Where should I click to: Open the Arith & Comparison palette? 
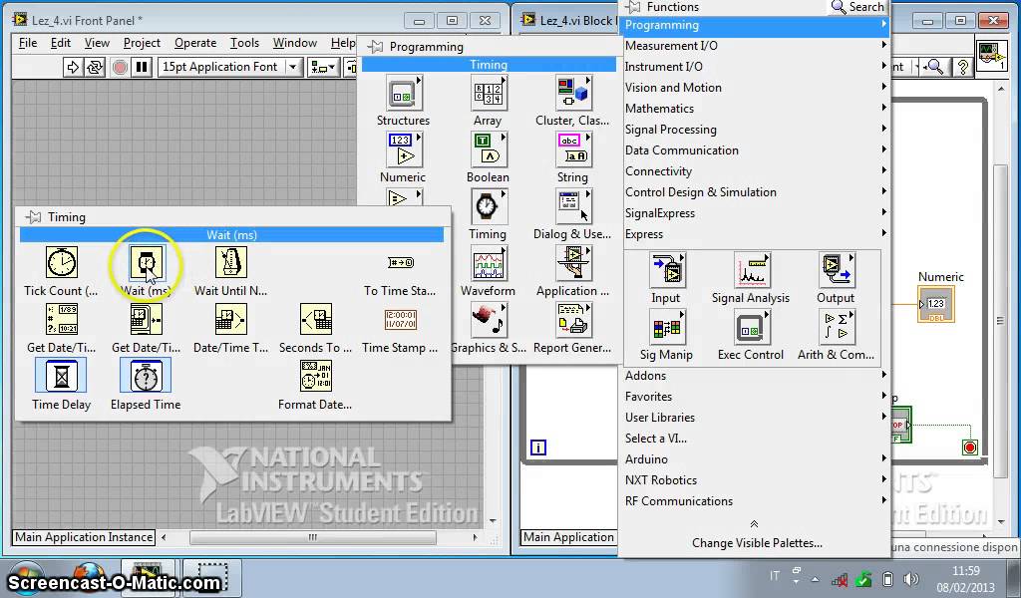[x=836, y=327]
